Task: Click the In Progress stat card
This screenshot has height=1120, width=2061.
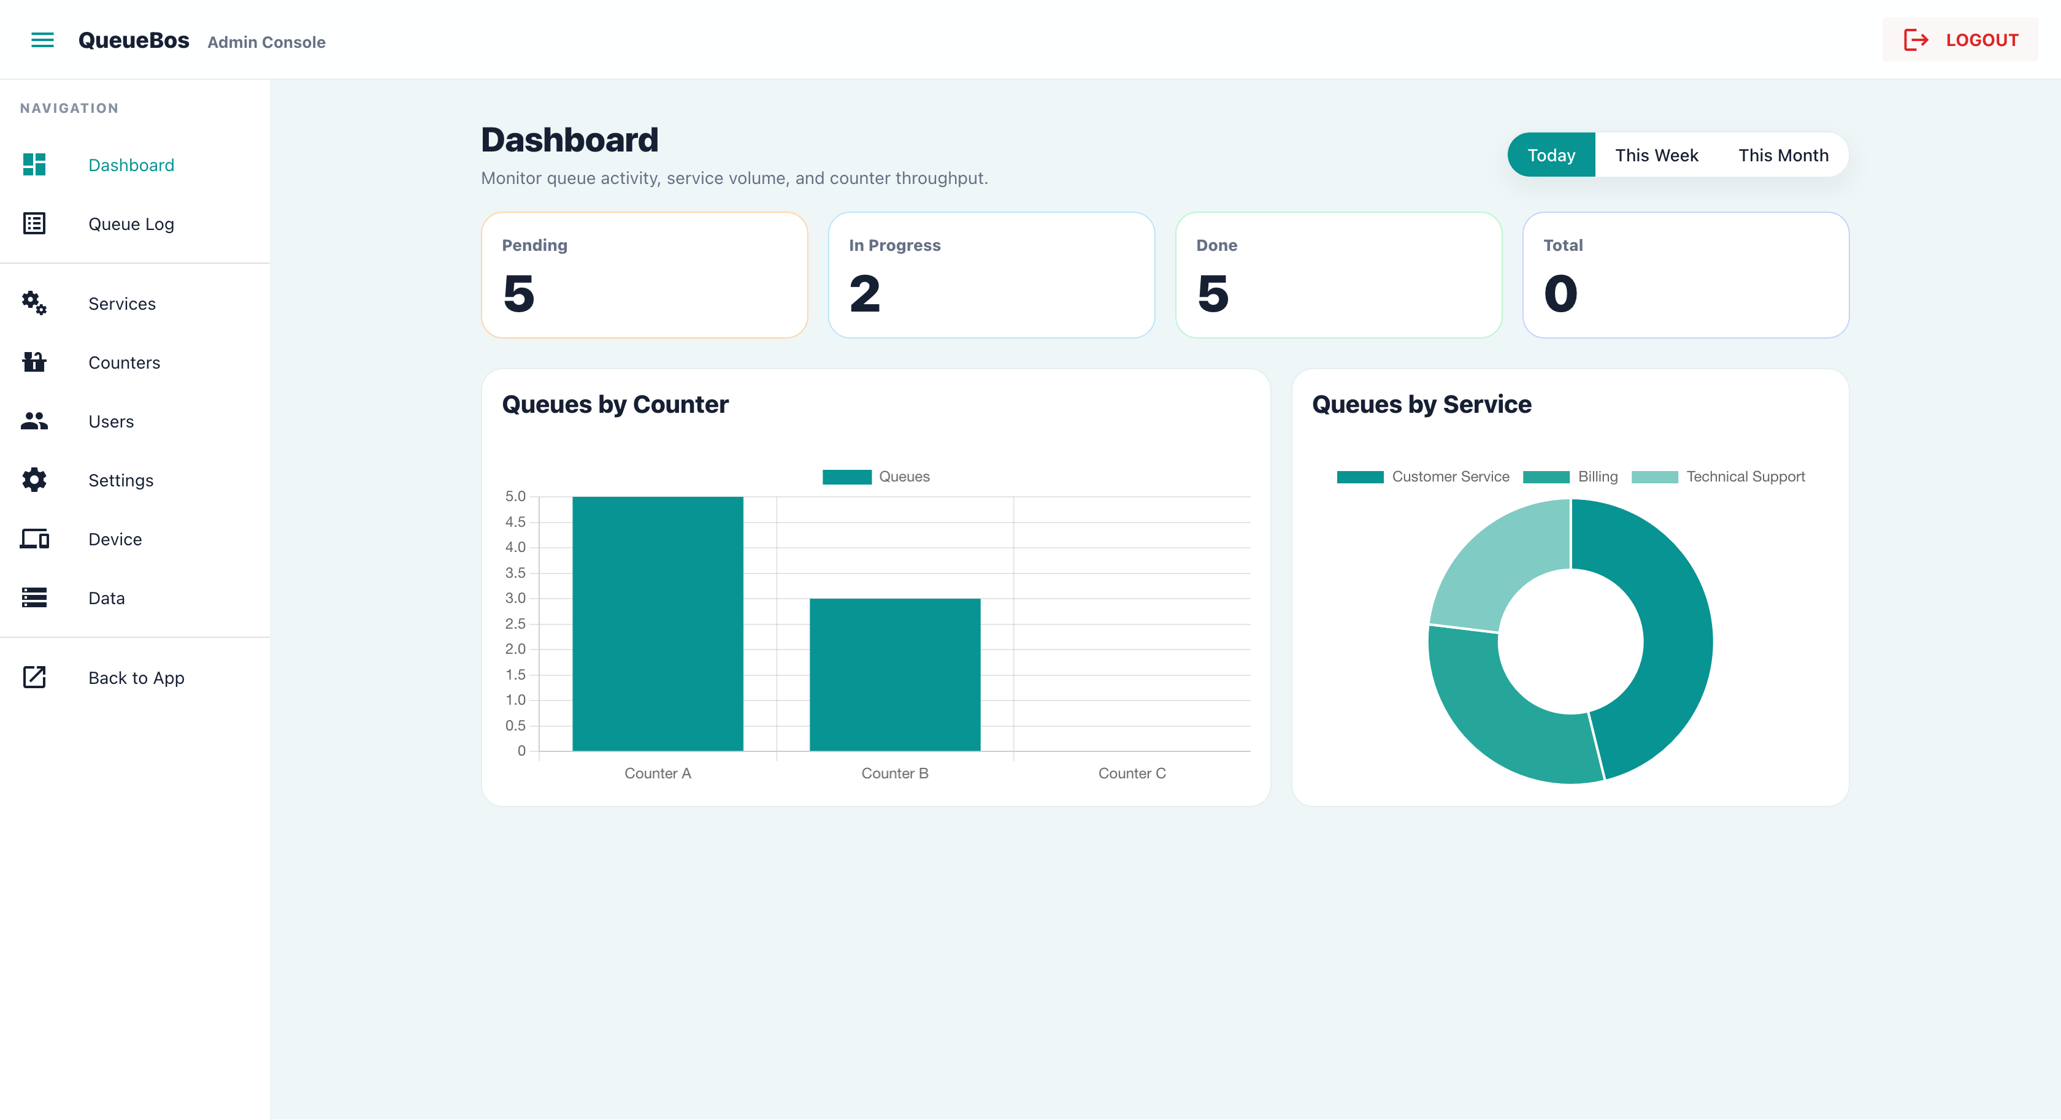Action: point(991,275)
